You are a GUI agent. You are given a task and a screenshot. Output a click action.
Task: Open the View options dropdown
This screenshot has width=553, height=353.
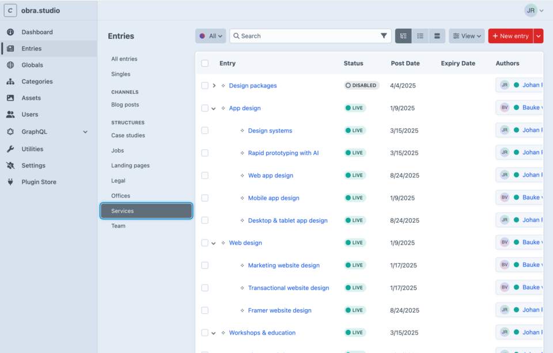click(467, 36)
